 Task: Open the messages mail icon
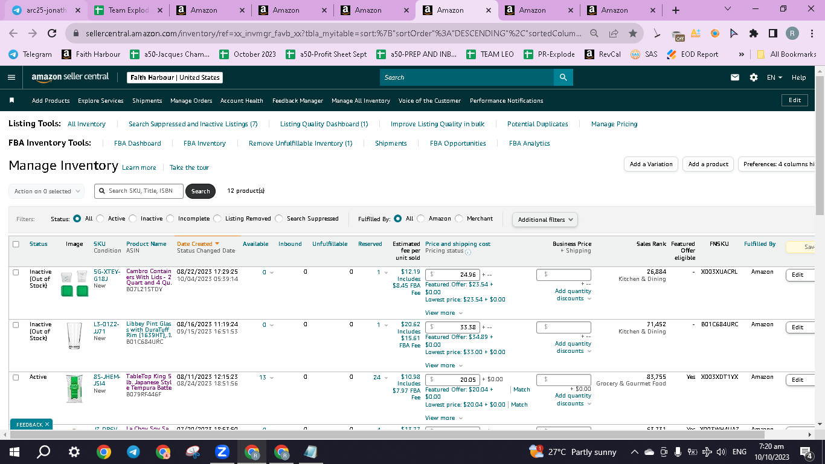(735, 77)
